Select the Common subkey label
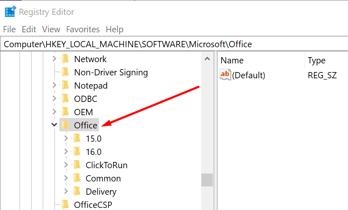The image size is (348, 210). tap(103, 179)
